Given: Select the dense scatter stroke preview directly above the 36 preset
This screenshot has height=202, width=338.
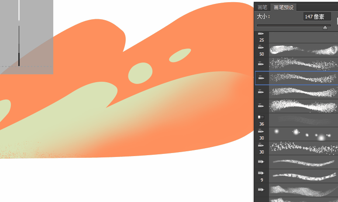Looking at the screenshot, I should pyautogui.click(x=303, y=106).
